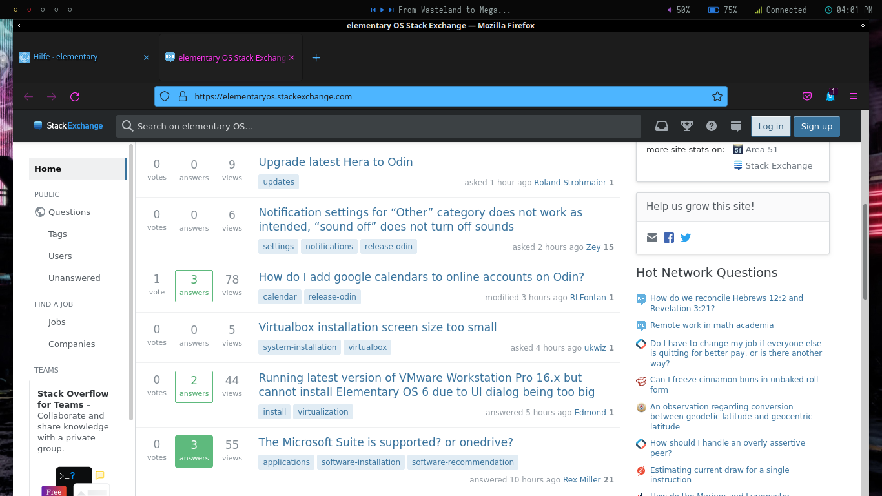Click the page vertical scrollbar thumb
Image resolution: width=882 pixels, height=496 pixels.
coord(865,252)
